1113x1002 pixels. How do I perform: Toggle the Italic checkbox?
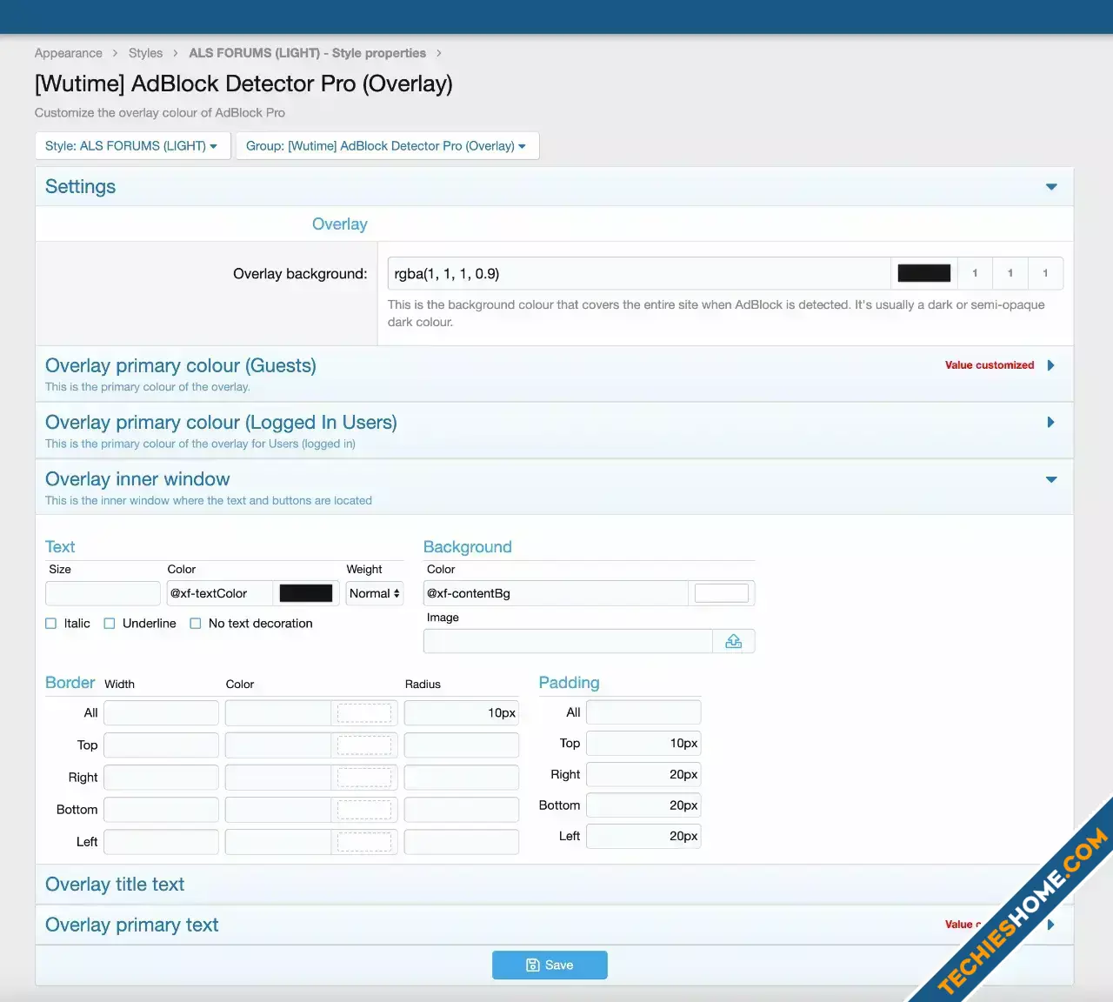click(50, 624)
